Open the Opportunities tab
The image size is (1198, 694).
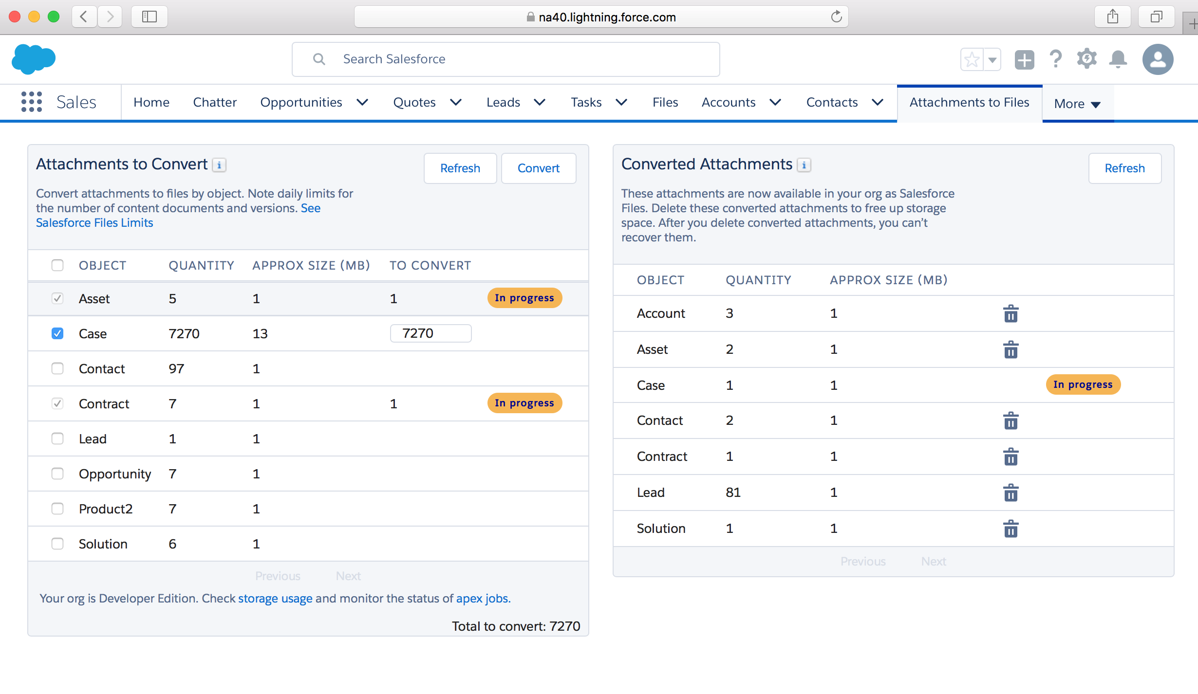point(301,102)
